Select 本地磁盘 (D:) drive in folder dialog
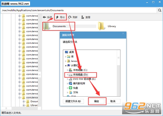Screen dimensions: 163x116 (x=80, y=75)
